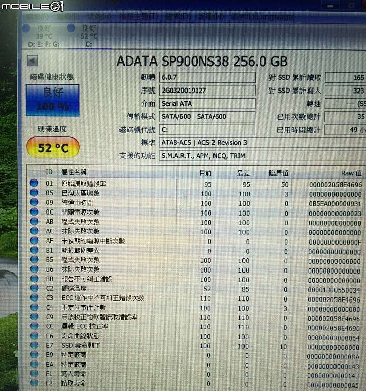This screenshot has height=391, width=366.
Task: Click the 已用次數總計 value field
Action: [345, 117]
